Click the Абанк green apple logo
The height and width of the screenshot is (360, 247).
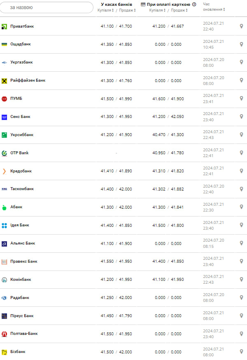coord(5,207)
